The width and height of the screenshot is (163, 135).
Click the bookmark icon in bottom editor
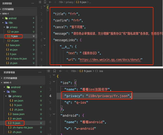(55, 71)
